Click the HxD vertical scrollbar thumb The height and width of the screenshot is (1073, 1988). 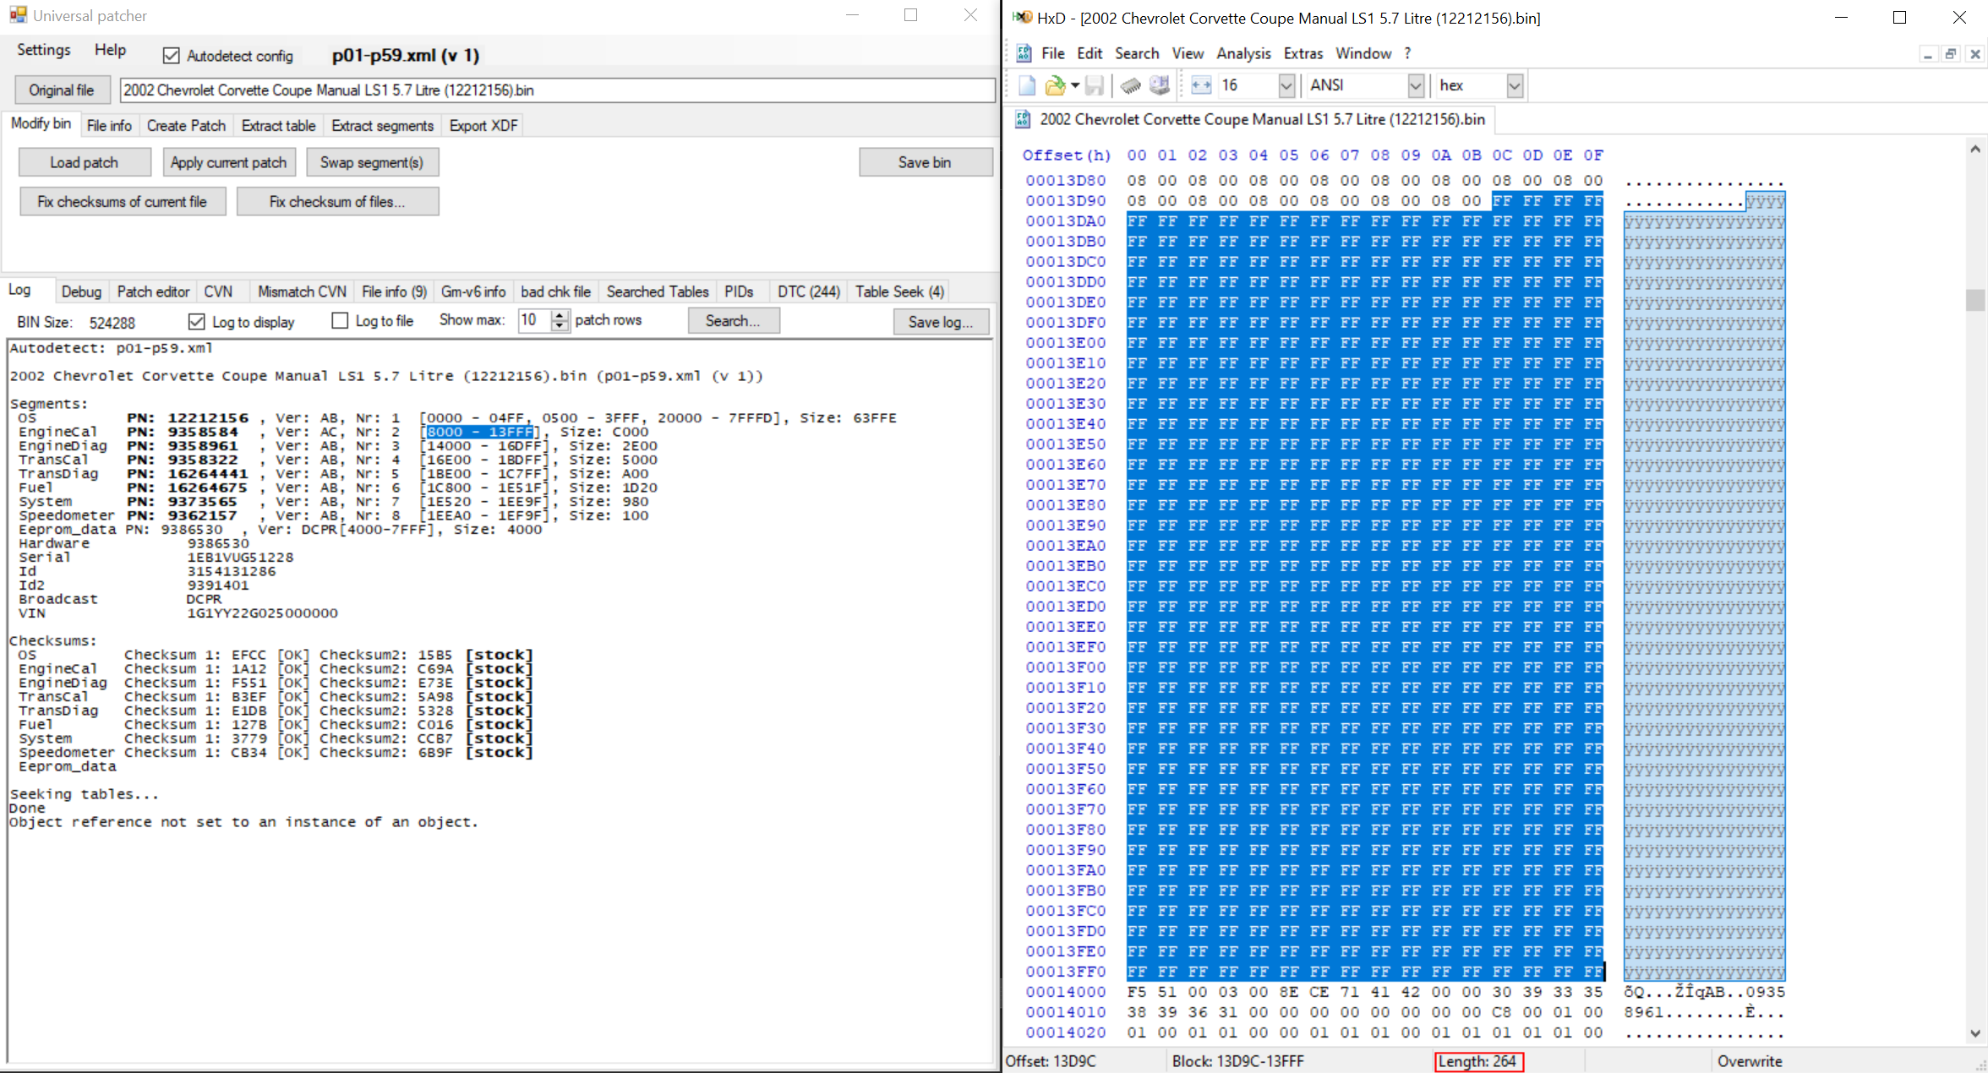(1975, 300)
